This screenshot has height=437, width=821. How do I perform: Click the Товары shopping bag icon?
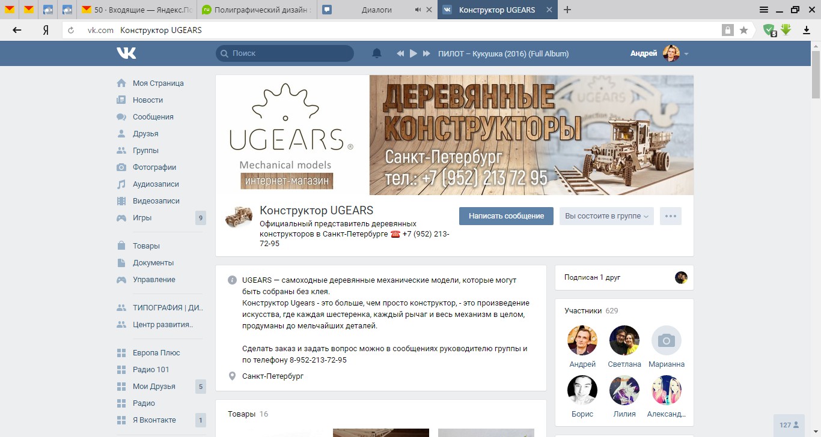point(121,246)
